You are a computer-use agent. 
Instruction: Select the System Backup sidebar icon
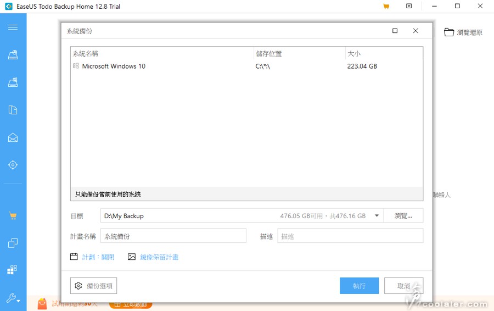pos(13,82)
